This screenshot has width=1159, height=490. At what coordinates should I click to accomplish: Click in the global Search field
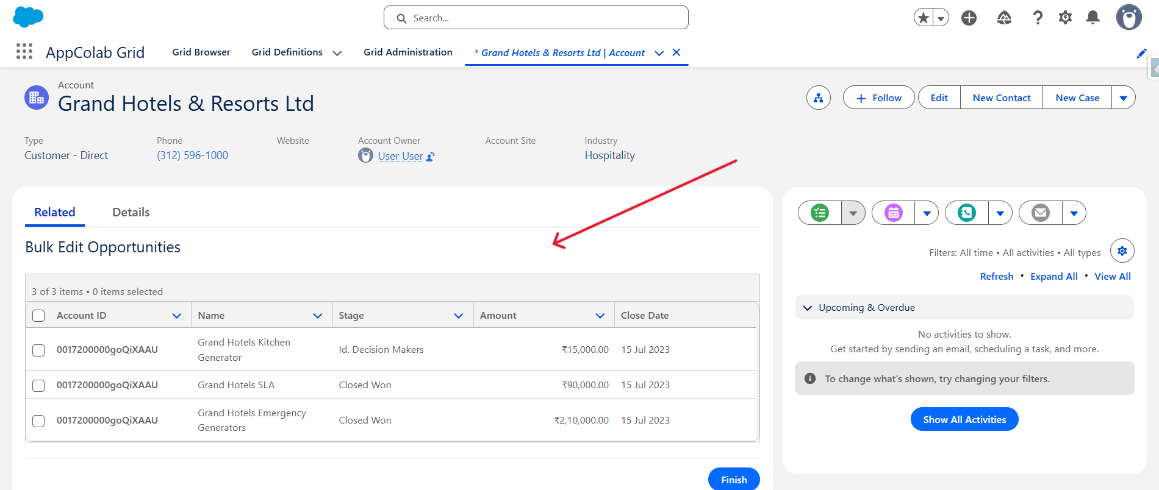pos(536,18)
